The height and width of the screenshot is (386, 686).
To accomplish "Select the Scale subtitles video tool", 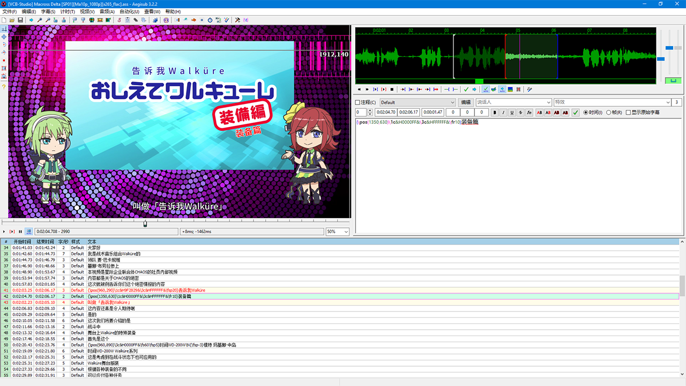I will point(4,61).
